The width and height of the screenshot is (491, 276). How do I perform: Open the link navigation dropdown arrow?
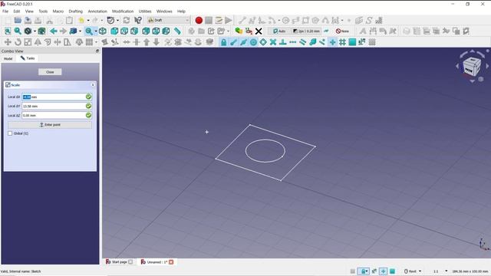tap(80, 31)
